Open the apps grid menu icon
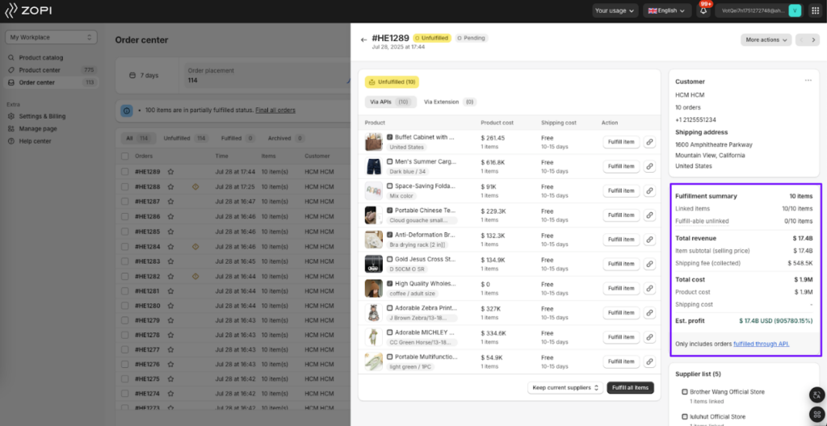This screenshot has height=426, width=827. coord(815,10)
